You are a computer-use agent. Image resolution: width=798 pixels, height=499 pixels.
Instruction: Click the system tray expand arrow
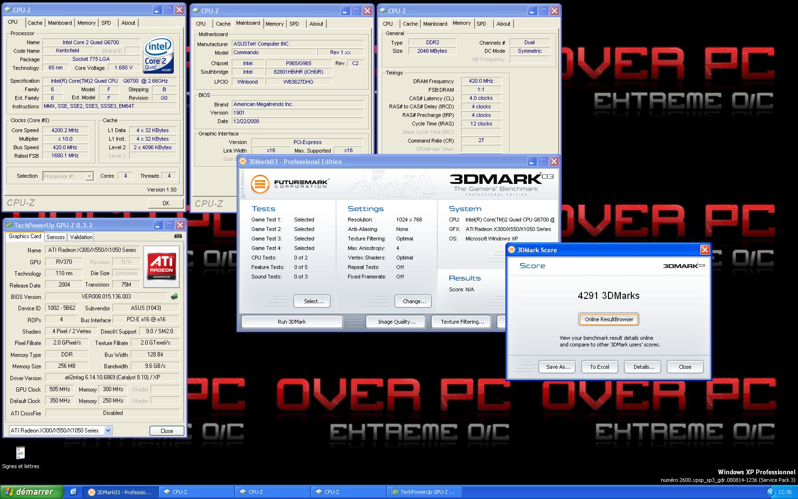coord(770,492)
